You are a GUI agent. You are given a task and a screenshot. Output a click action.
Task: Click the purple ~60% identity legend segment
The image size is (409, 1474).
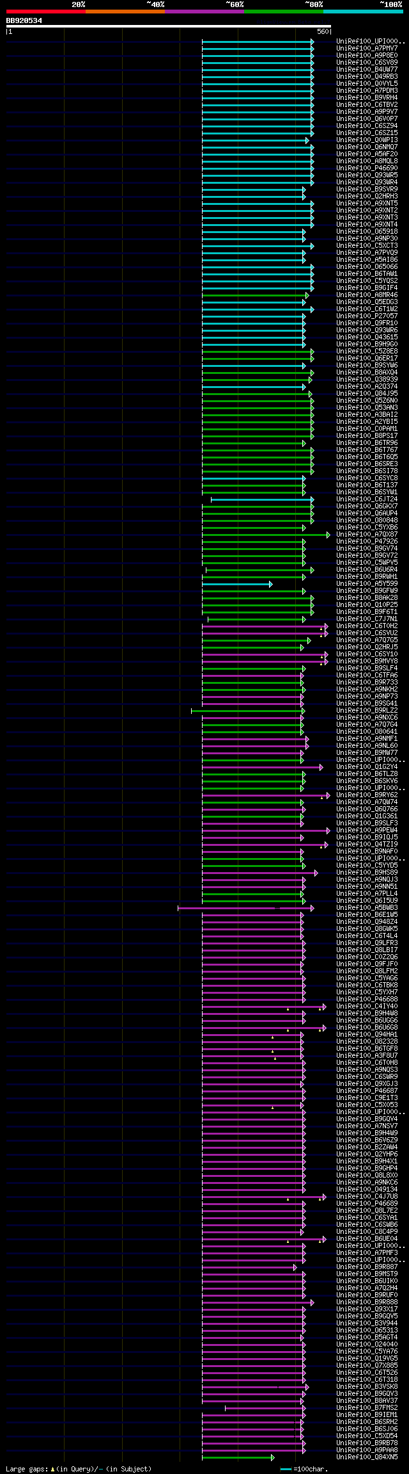[x=204, y=12]
